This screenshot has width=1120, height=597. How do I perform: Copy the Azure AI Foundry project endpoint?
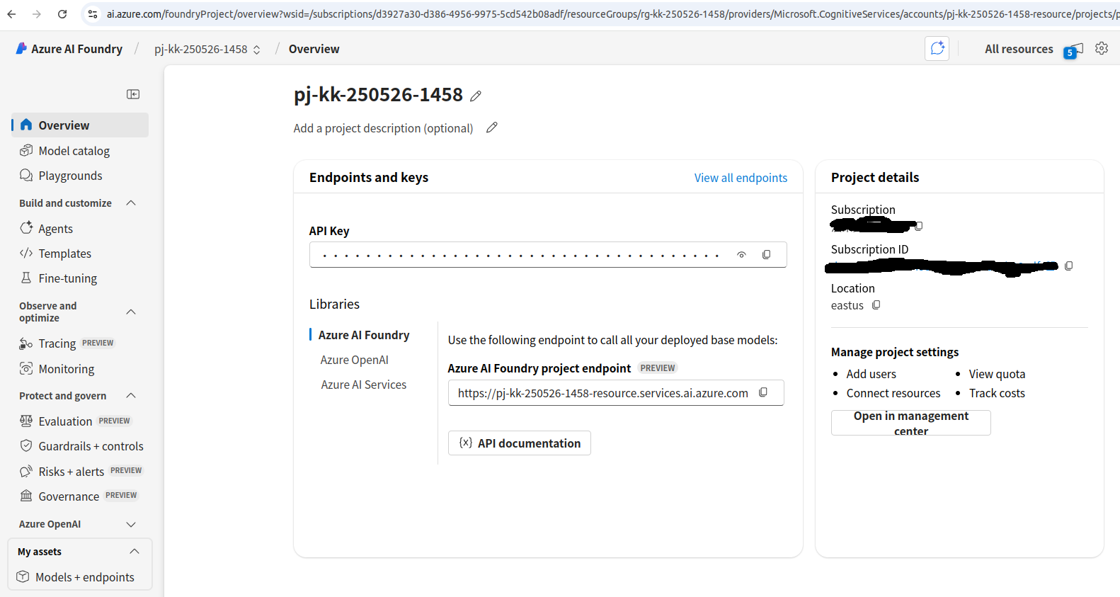point(763,392)
